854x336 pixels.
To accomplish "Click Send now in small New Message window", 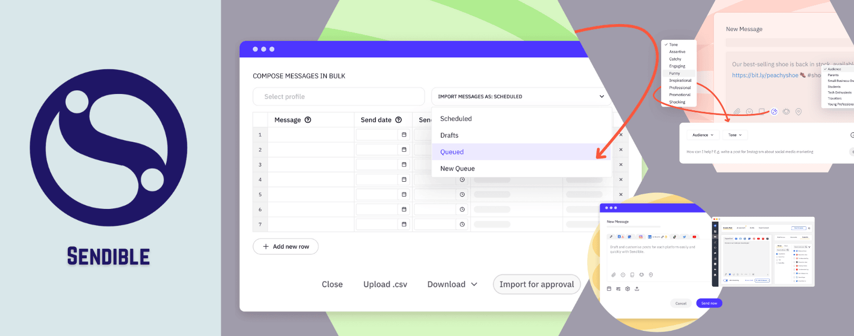I will [709, 303].
